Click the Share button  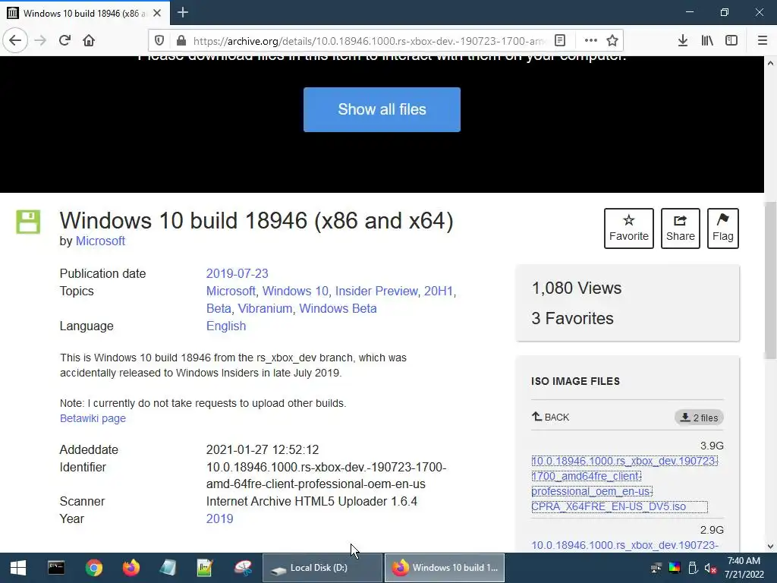pyautogui.click(x=681, y=228)
